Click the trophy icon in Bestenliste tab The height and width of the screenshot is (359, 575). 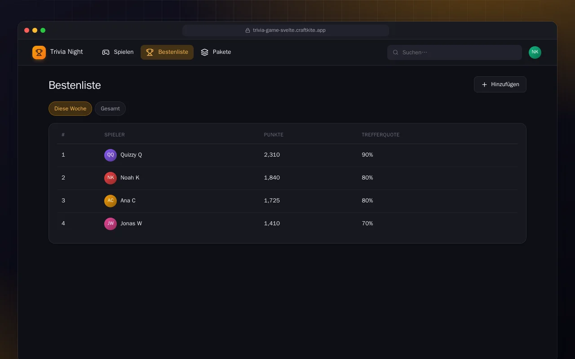point(150,52)
